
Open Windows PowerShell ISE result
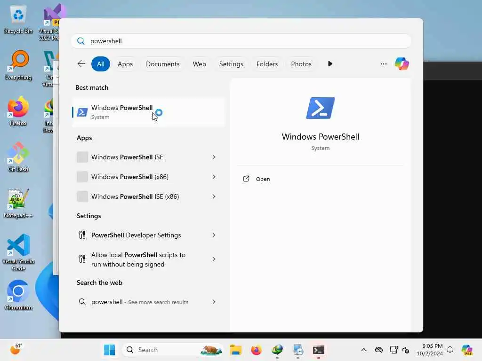click(x=148, y=157)
